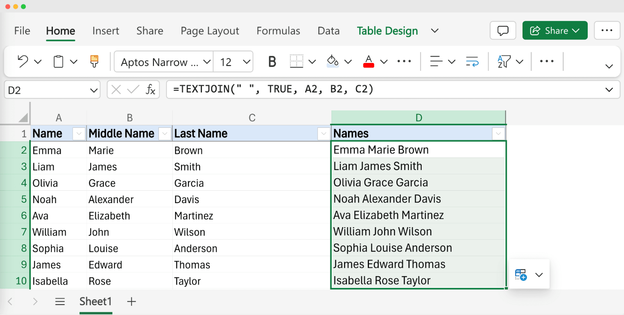
Task: Click the clipboard Paste icon
Action: (x=58, y=61)
